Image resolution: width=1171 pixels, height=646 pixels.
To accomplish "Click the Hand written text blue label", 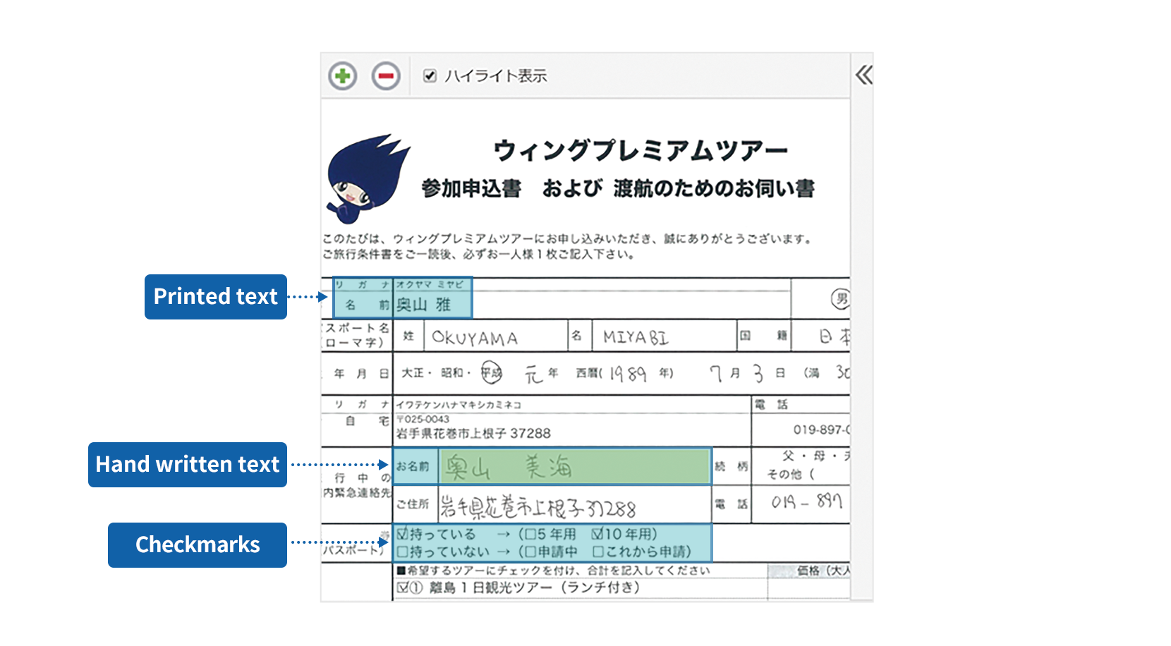I will pyautogui.click(x=186, y=464).
